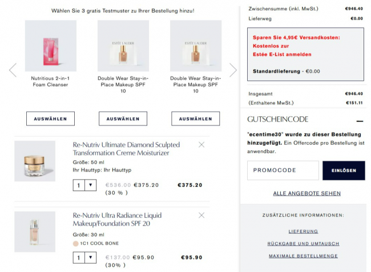Select the rightmost Double Wear Makeup sample
This screenshot has width=371, height=272.
click(x=195, y=119)
